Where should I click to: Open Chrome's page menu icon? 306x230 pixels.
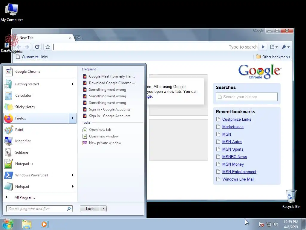[274, 47]
